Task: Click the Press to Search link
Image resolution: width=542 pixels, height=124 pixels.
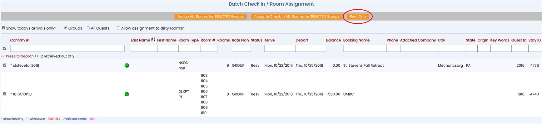Action: tap(20, 56)
